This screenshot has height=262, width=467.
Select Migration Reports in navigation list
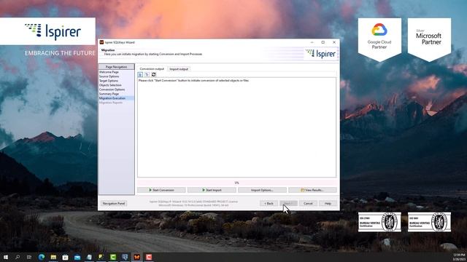click(111, 103)
